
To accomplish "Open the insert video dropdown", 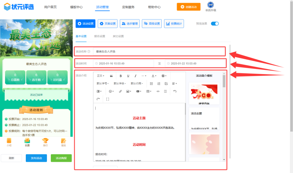I will [139, 91].
